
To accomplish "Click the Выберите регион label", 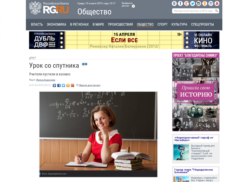I will (127, 4).
